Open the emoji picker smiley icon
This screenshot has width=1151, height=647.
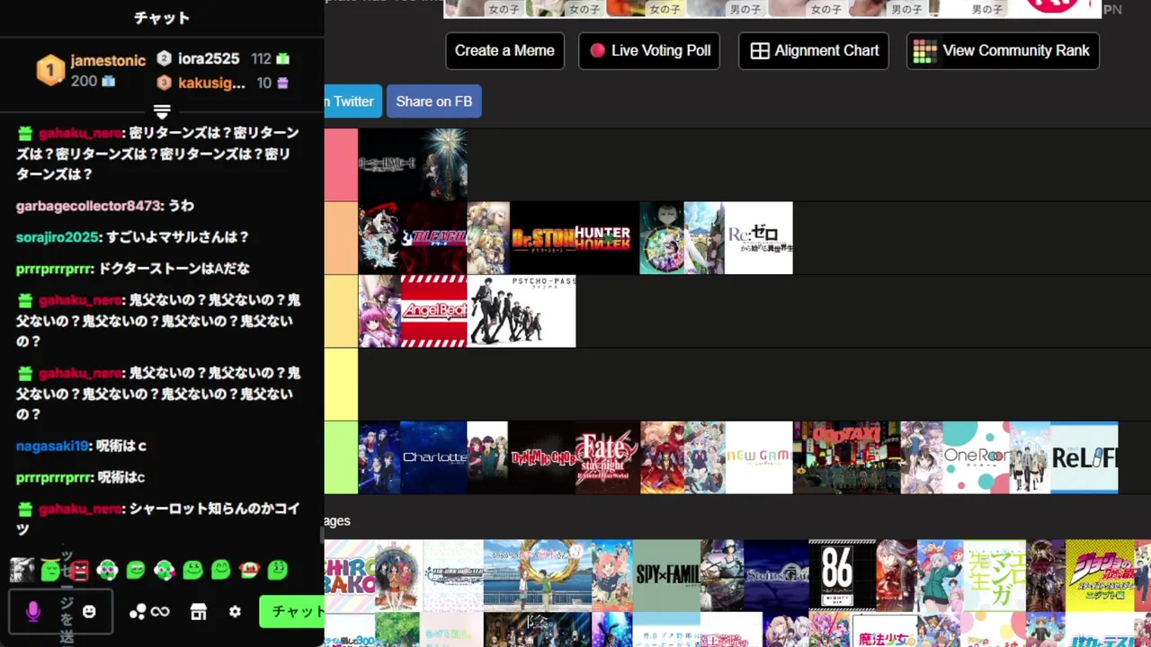click(x=89, y=611)
